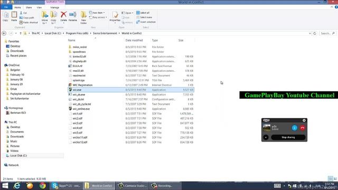
Task: Refresh the World in Conflict folder
Action: pos(315,33)
